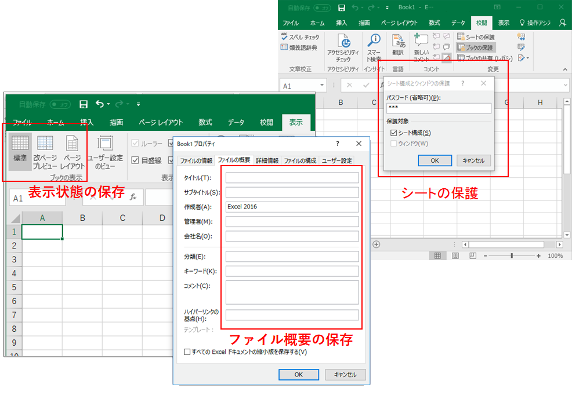Viewport: 572px width, 395px height.
Task: Click Page Layout icon in status bar
Action: coord(455,256)
